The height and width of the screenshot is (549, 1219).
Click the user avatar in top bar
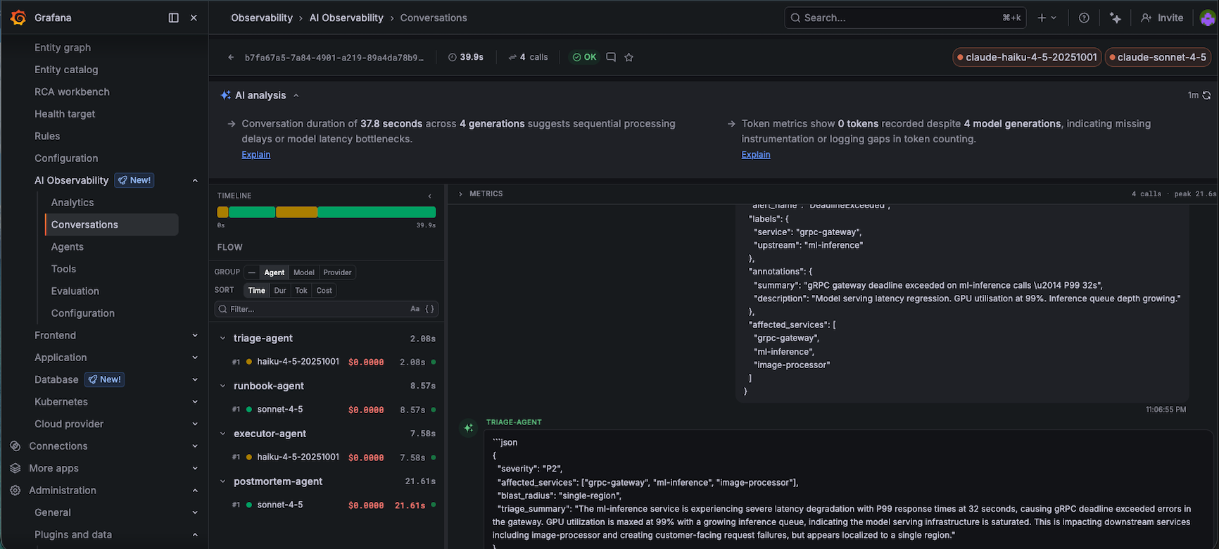click(x=1208, y=18)
